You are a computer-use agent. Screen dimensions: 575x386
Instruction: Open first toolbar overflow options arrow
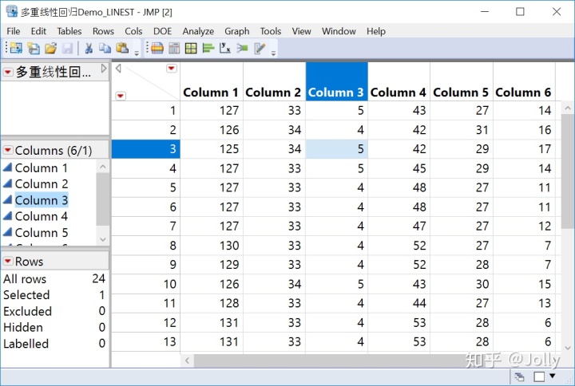coord(137,53)
